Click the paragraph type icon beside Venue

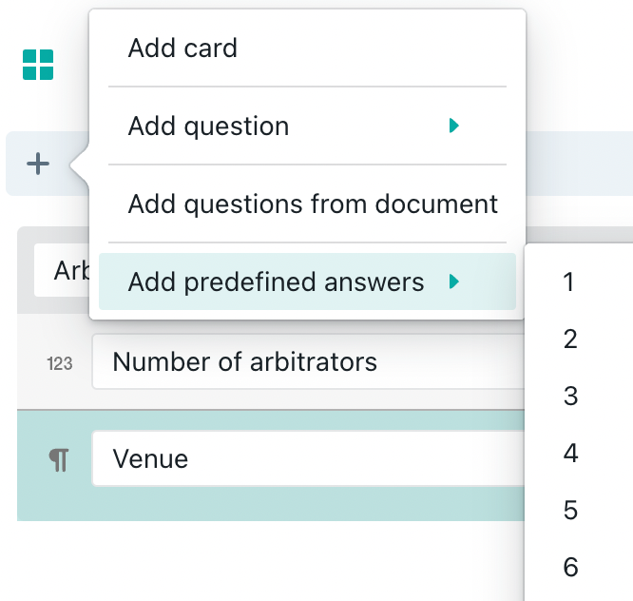point(59,460)
